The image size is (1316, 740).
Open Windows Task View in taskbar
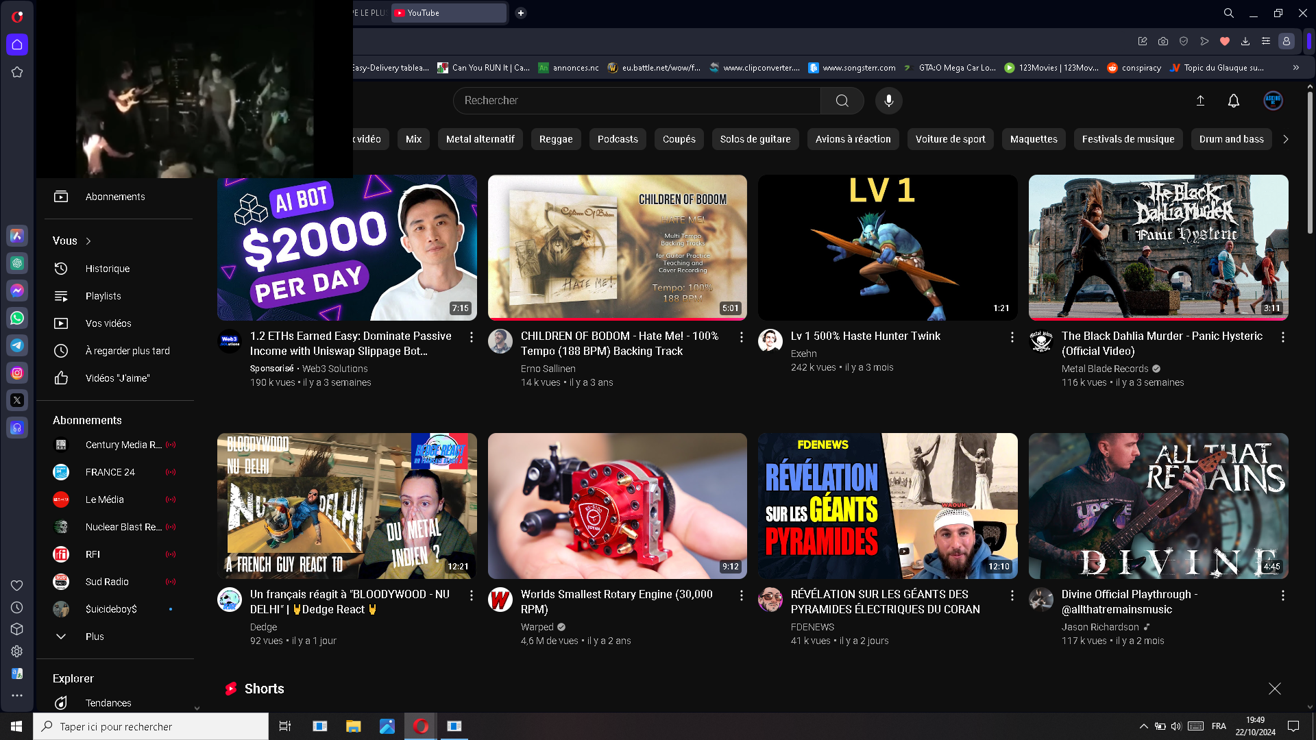(285, 726)
